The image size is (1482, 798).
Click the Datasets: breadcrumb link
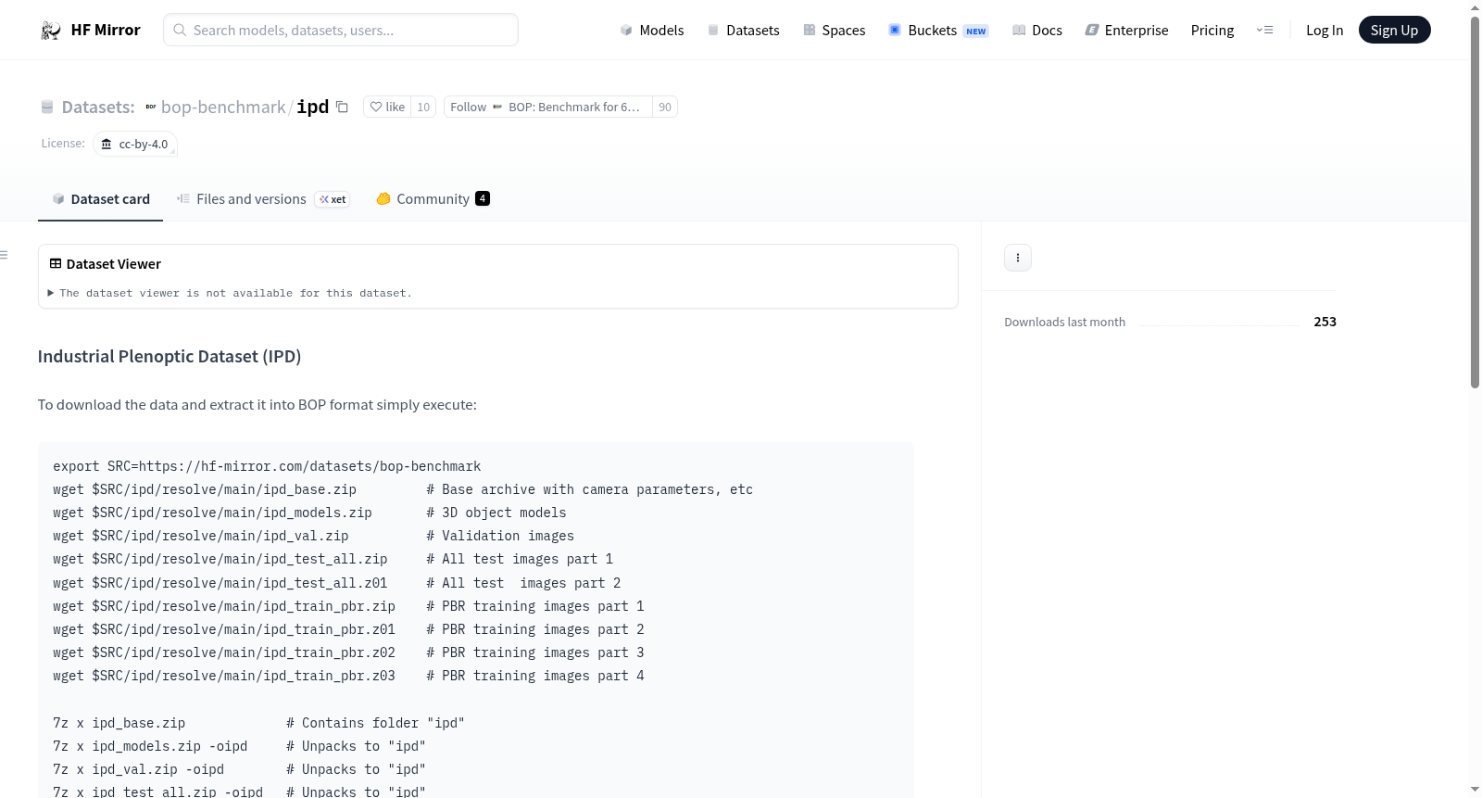click(x=98, y=108)
